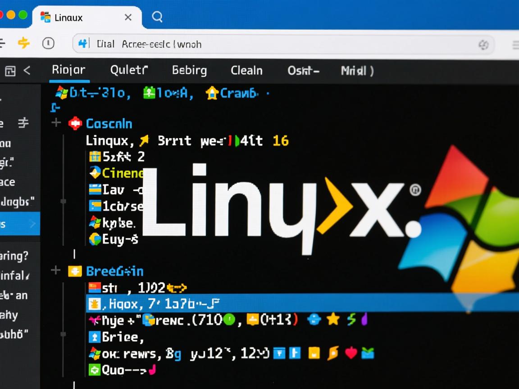Expand the Cascnln tree node
Viewport: 519px width, 389px height.
click(55, 122)
